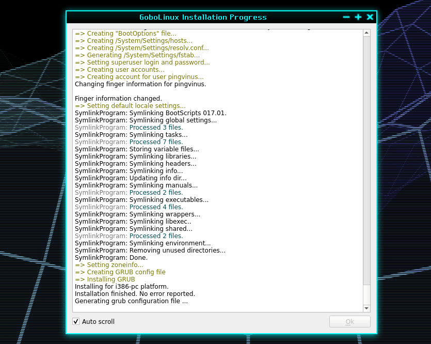Click the Finger information changed line
This screenshot has height=344, width=431.
119,99
